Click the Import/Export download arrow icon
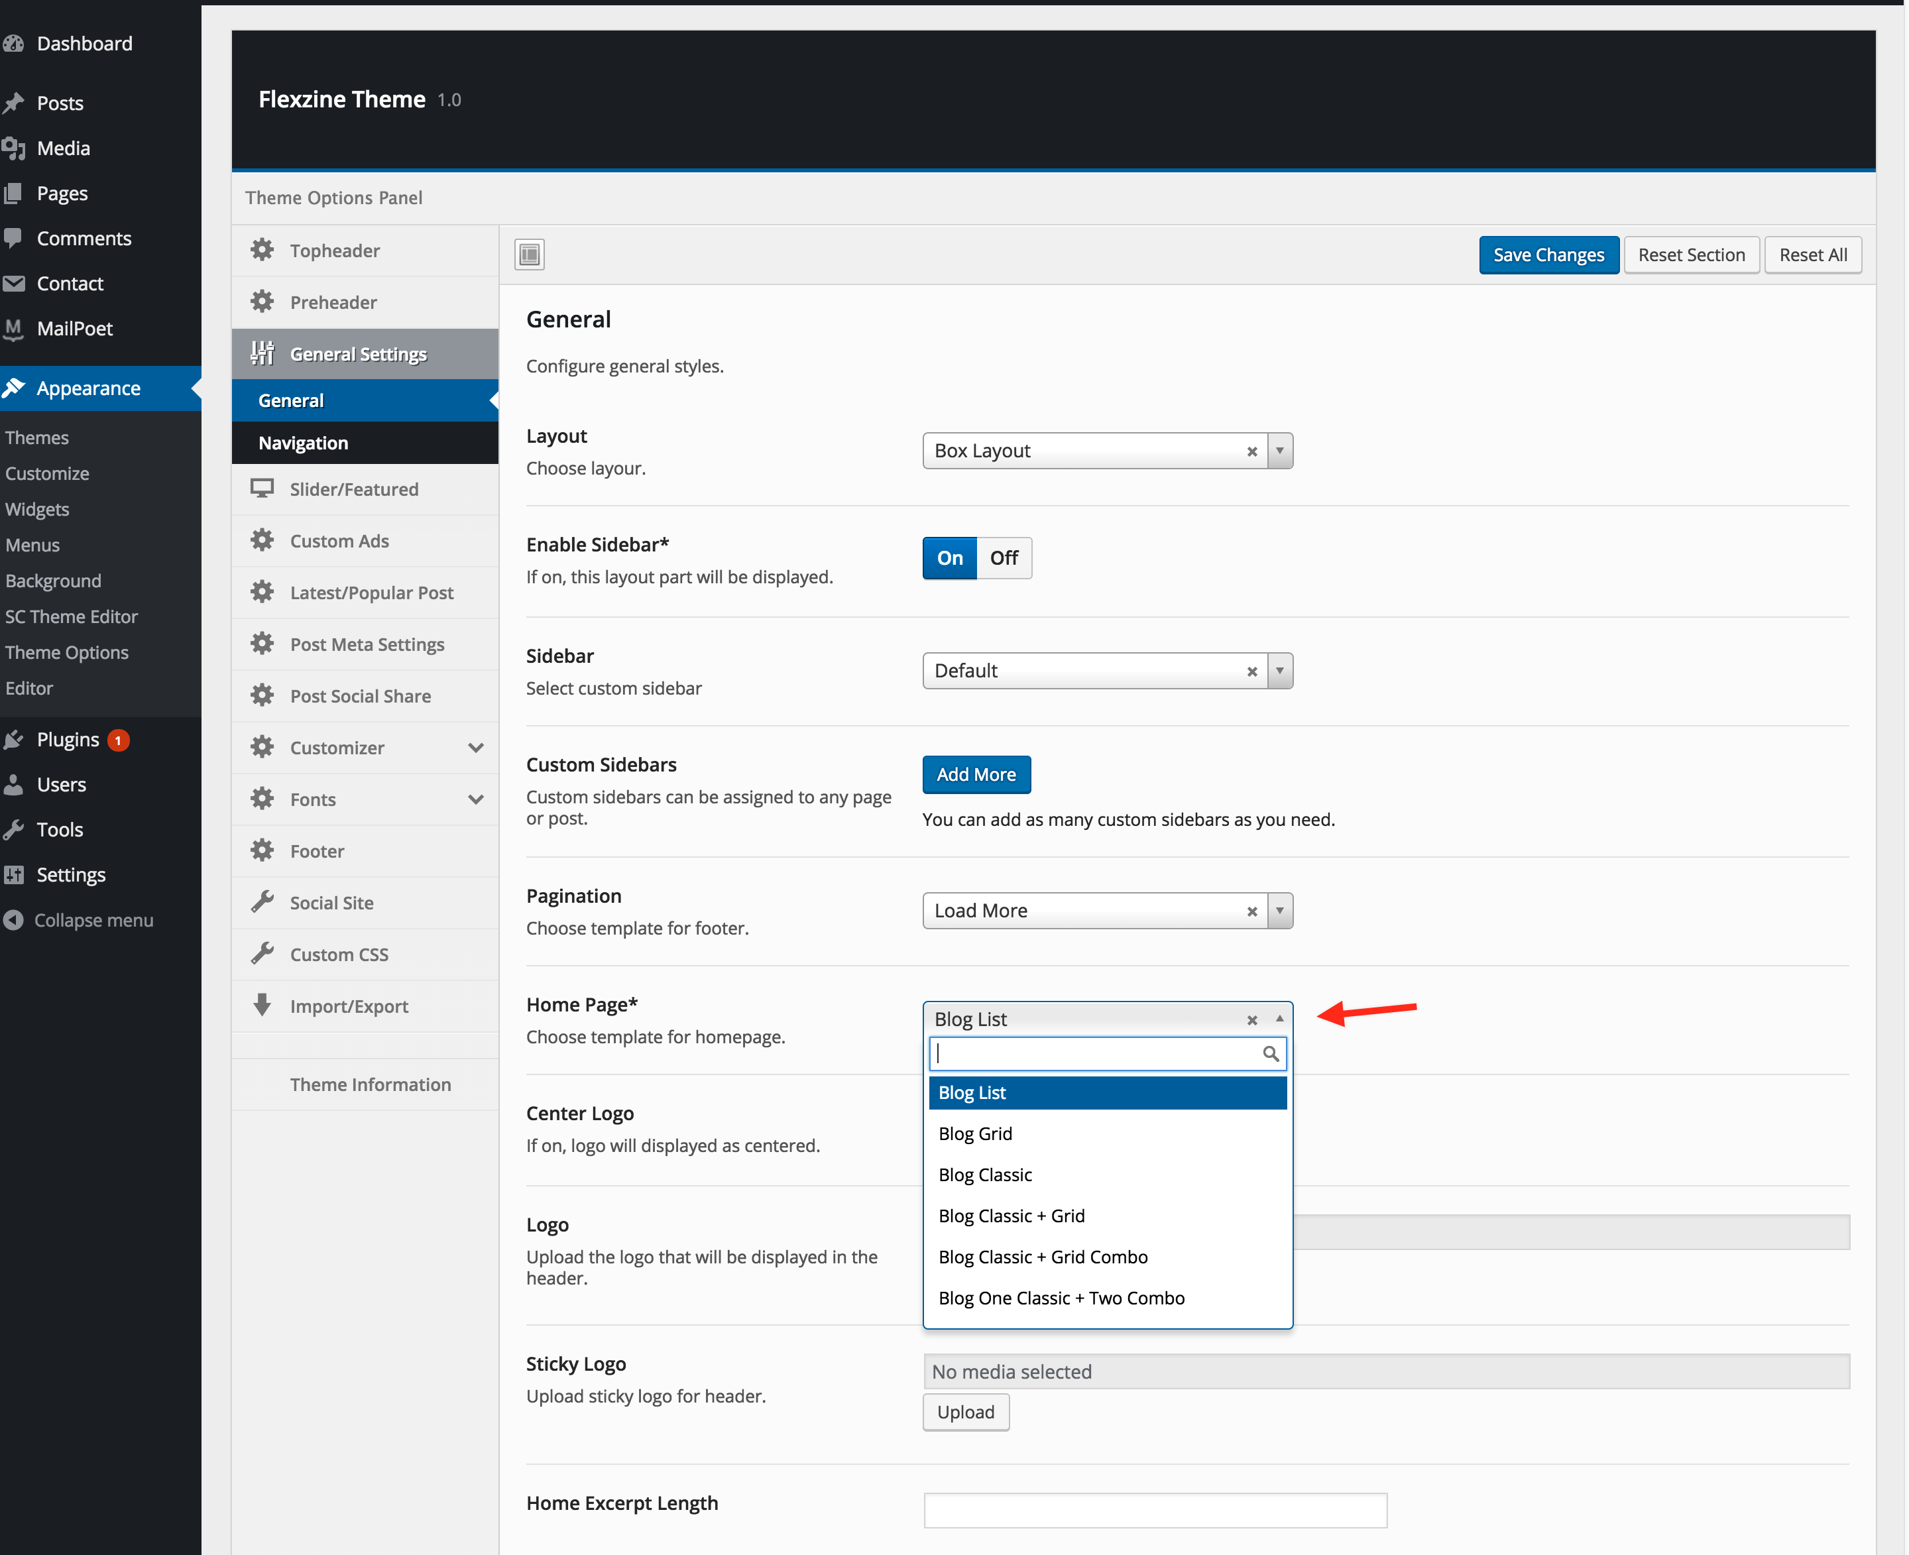The width and height of the screenshot is (1909, 1555). click(x=262, y=1005)
